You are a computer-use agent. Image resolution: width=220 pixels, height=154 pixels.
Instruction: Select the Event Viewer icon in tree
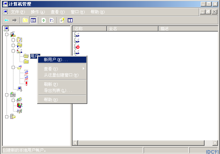[x=20, y=40]
